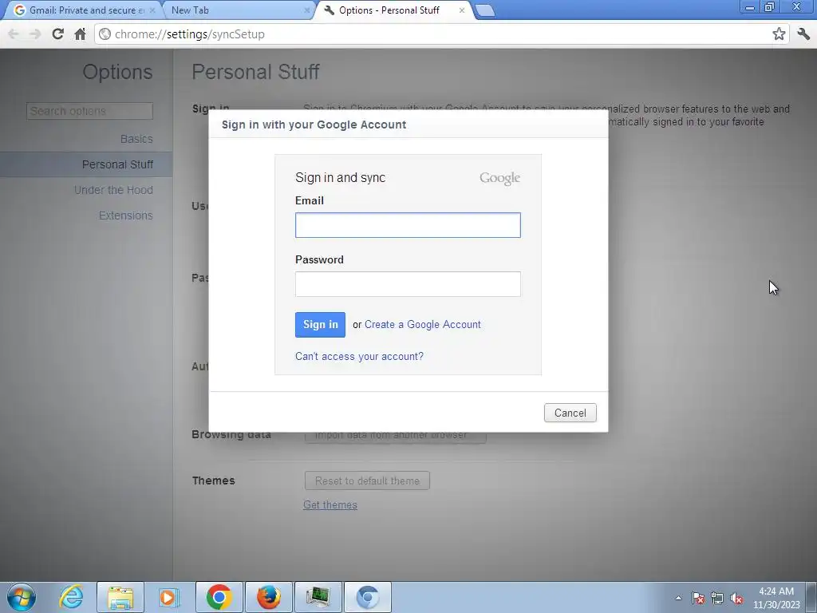The image size is (817, 613).
Task: Open Windows Media Player from taskbar
Action: 168,597
